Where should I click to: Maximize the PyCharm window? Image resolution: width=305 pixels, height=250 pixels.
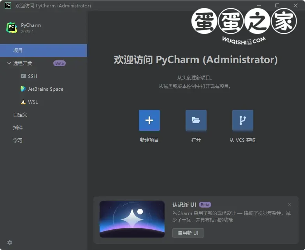click(277, 5)
